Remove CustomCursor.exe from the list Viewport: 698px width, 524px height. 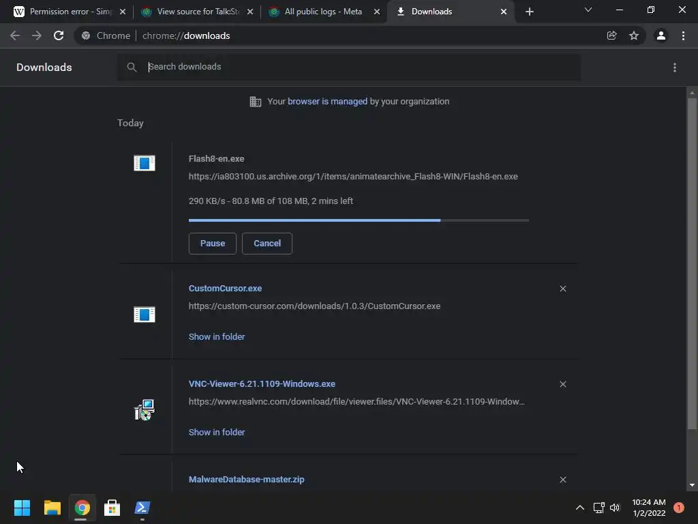pyautogui.click(x=563, y=289)
